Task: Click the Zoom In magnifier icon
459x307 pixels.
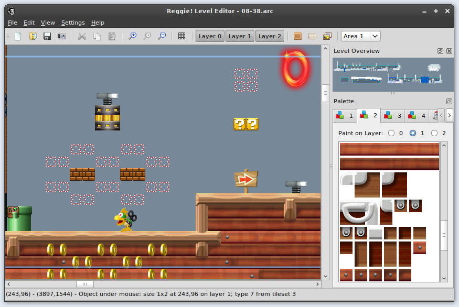Action: click(x=133, y=36)
